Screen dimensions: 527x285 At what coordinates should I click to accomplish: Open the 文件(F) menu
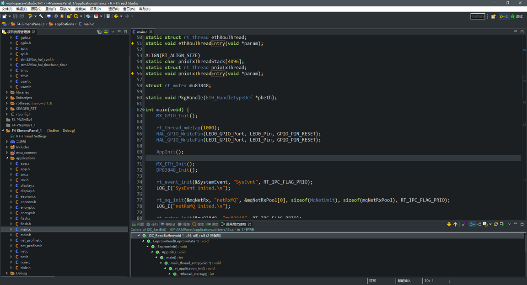click(7, 9)
